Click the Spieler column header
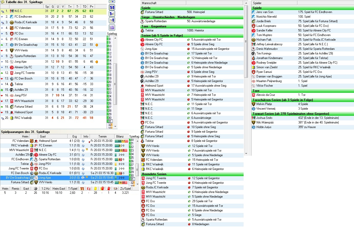354x228 pixels. [274, 3]
